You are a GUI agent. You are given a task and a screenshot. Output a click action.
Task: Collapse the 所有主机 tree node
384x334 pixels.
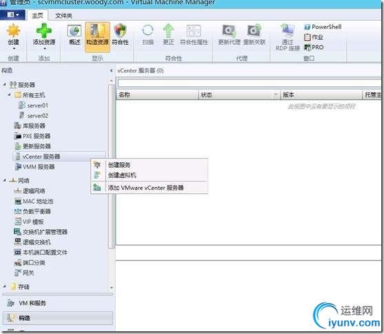tap(9, 95)
